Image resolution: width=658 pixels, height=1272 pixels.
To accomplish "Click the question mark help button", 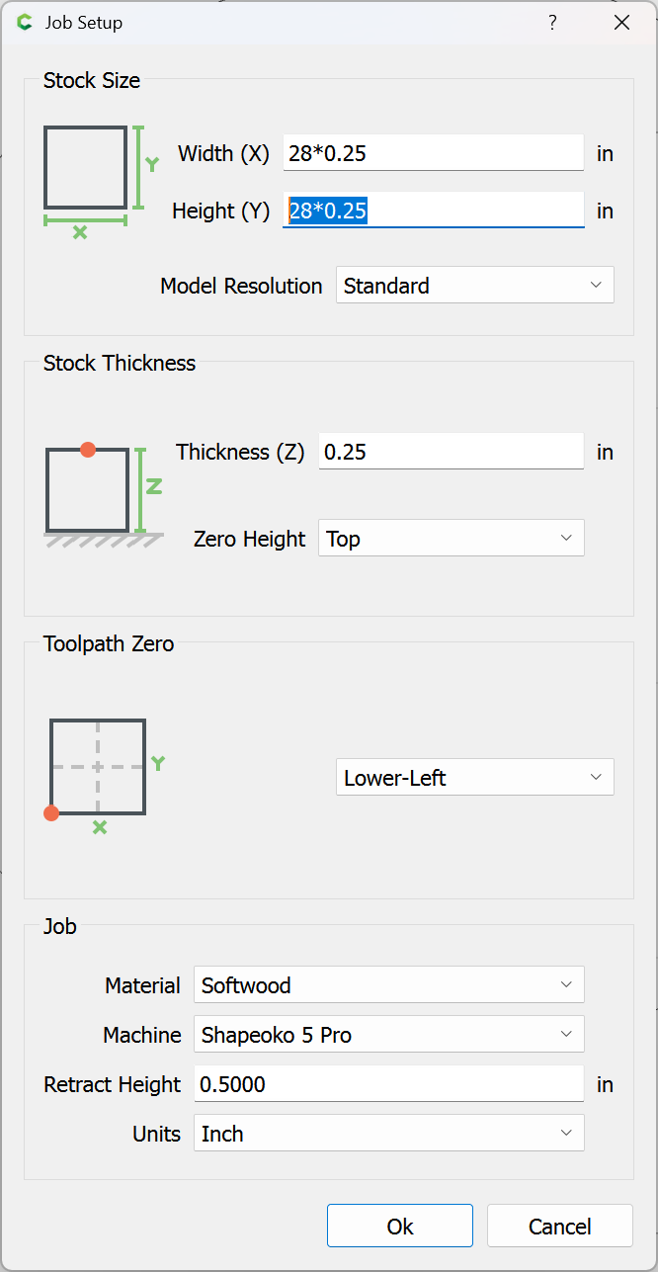I will pos(552,22).
